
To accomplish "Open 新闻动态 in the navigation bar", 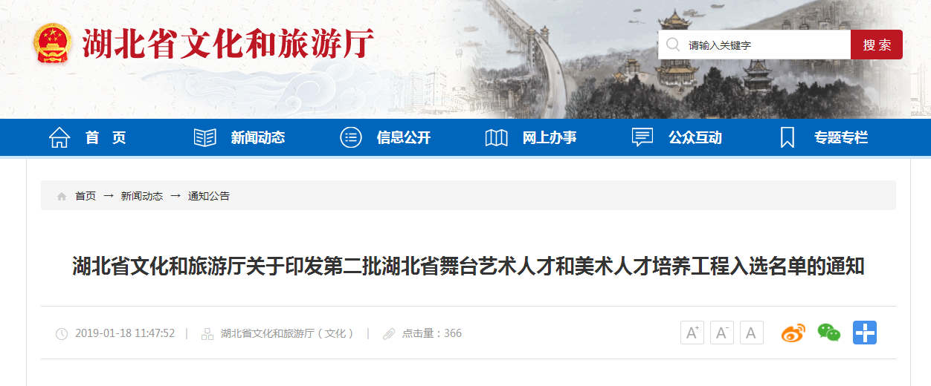I will pos(258,137).
